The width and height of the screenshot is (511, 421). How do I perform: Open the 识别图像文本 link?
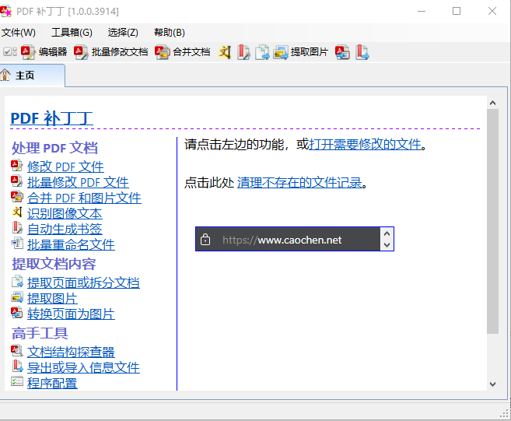click(x=65, y=213)
